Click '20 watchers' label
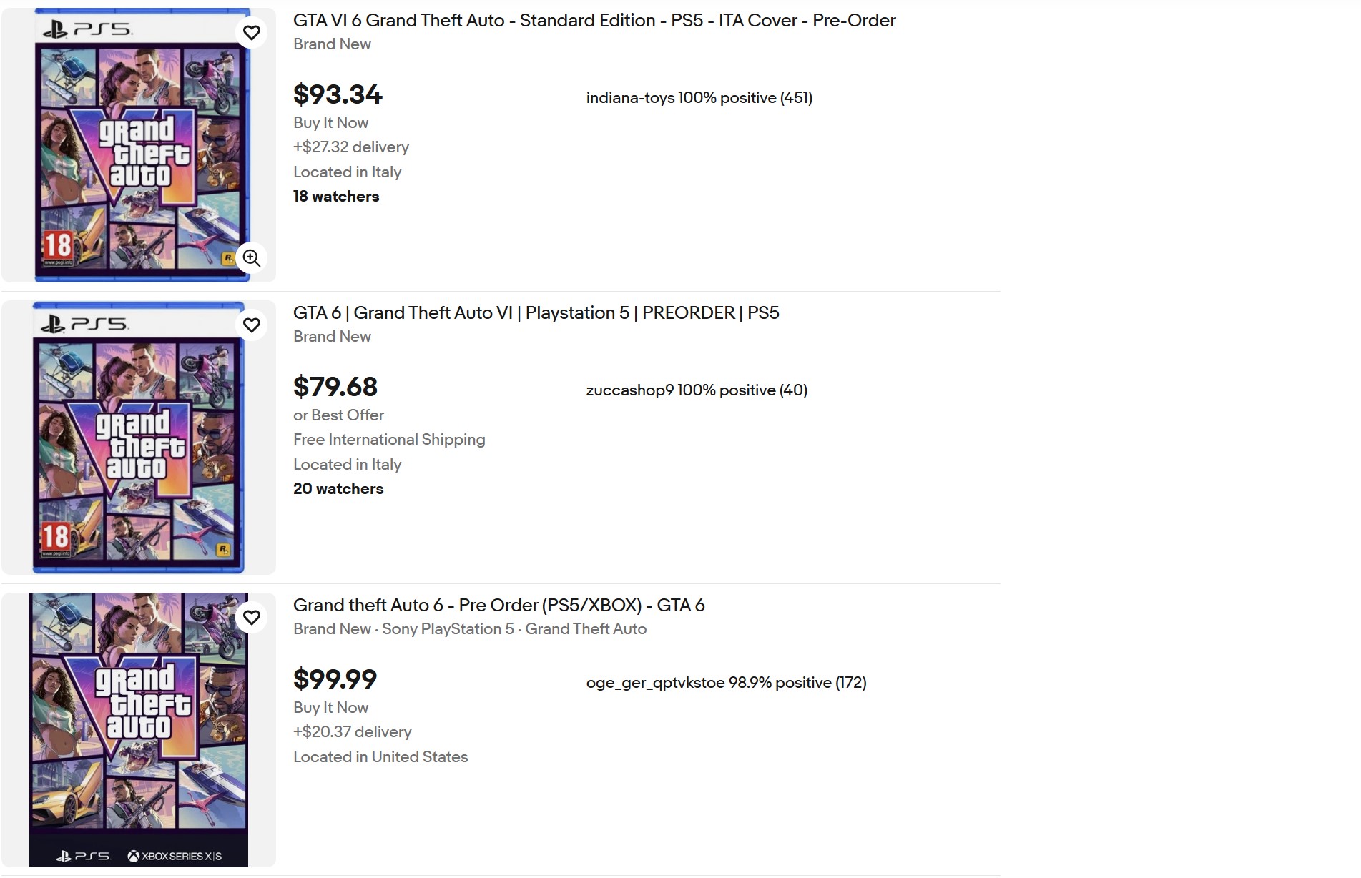1361x878 pixels. coord(338,489)
